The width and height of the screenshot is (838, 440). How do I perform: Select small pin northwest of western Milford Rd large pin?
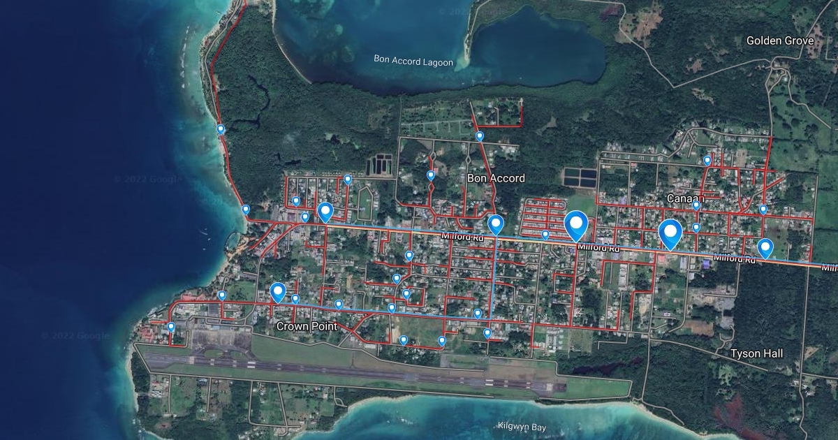click(296, 201)
